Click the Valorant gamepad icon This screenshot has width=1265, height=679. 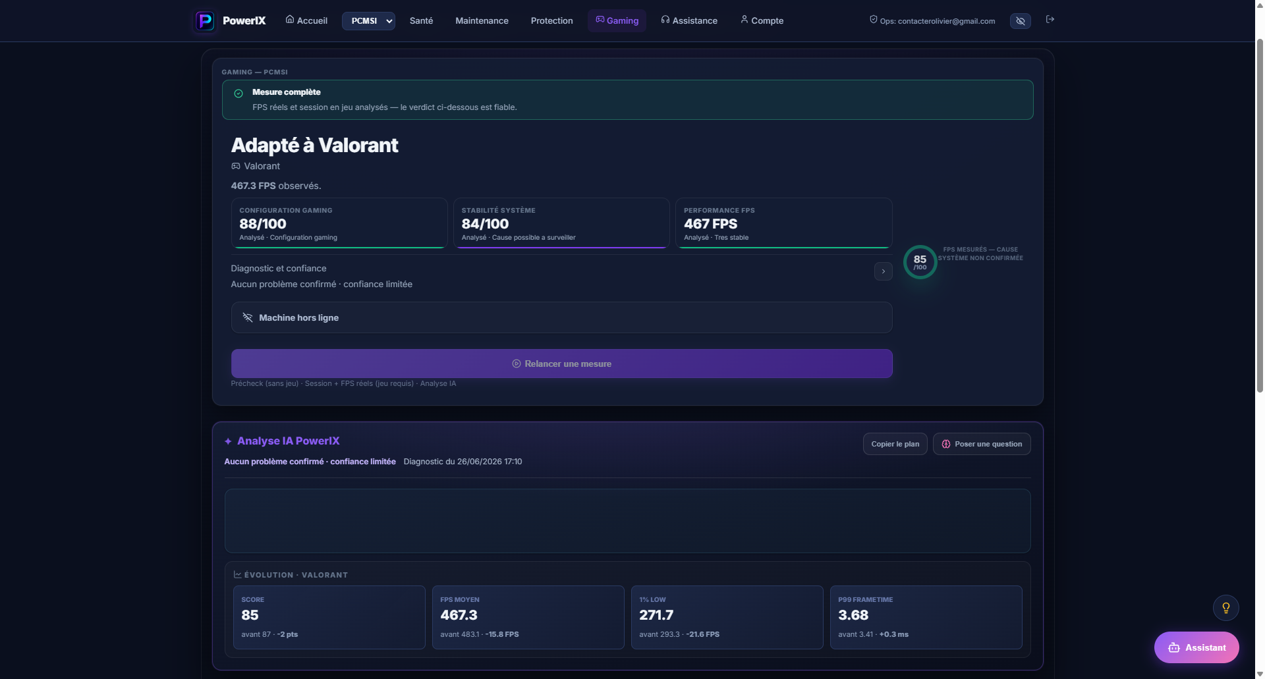(236, 166)
